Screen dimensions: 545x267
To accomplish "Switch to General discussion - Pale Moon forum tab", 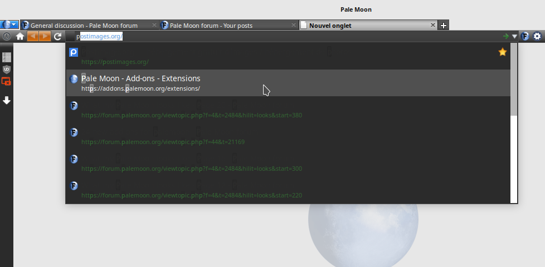I will [x=90, y=26].
